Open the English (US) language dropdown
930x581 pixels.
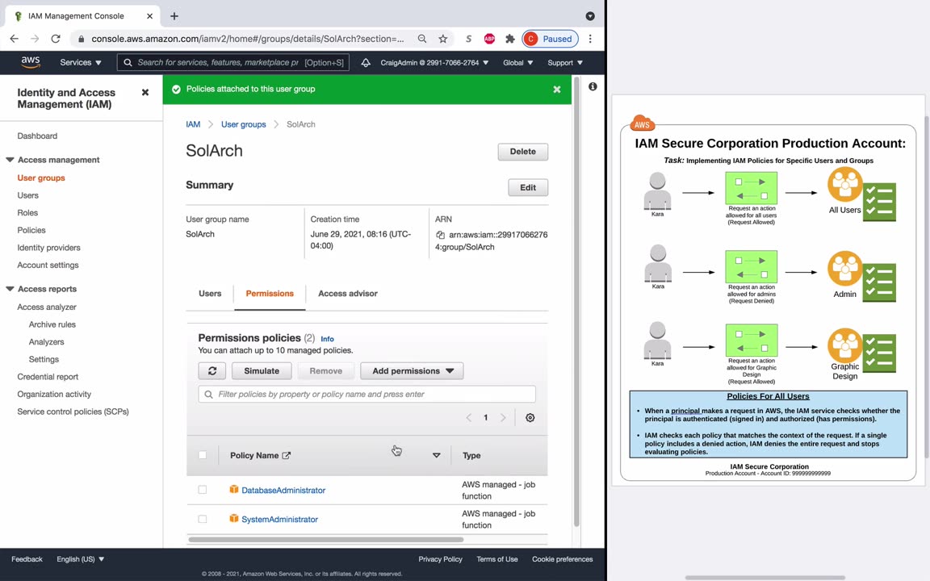point(81,559)
